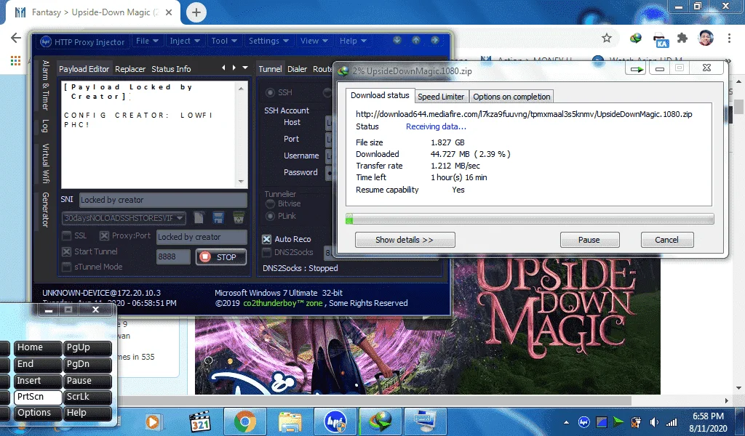
Task: Click the KA extension icon in Chrome
Action: [661, 40]
